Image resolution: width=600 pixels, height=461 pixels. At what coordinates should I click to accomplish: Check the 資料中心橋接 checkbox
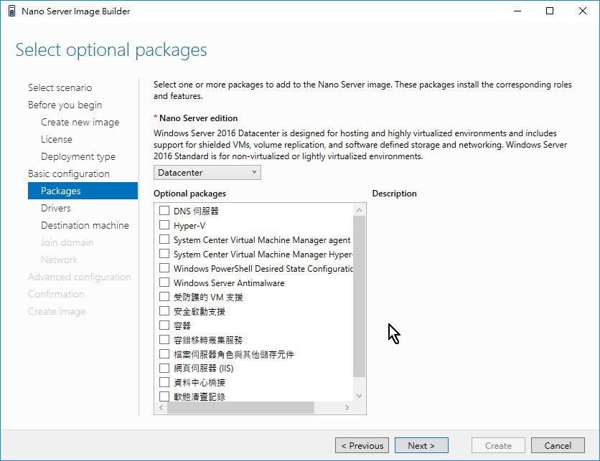tap(164, 382)
